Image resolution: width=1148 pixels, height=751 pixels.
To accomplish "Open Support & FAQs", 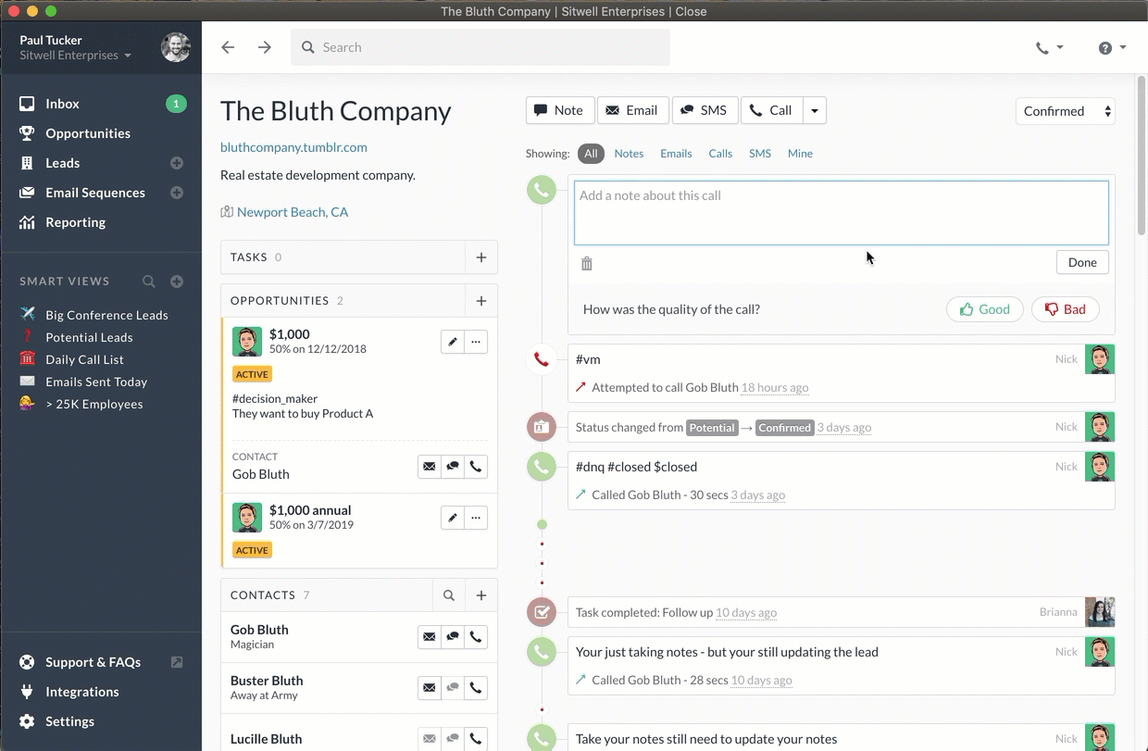I will [x=93, y=662].
